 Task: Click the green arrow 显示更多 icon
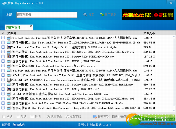(102, 15)
